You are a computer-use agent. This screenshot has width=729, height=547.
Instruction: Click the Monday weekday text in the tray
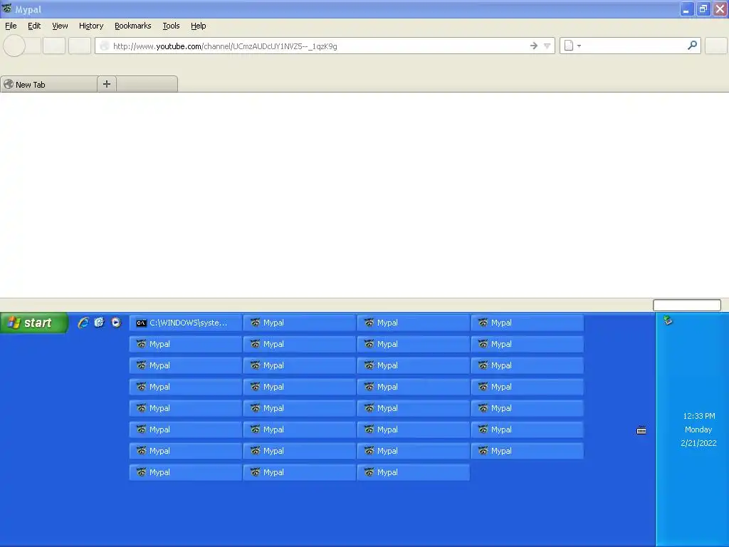698,429
